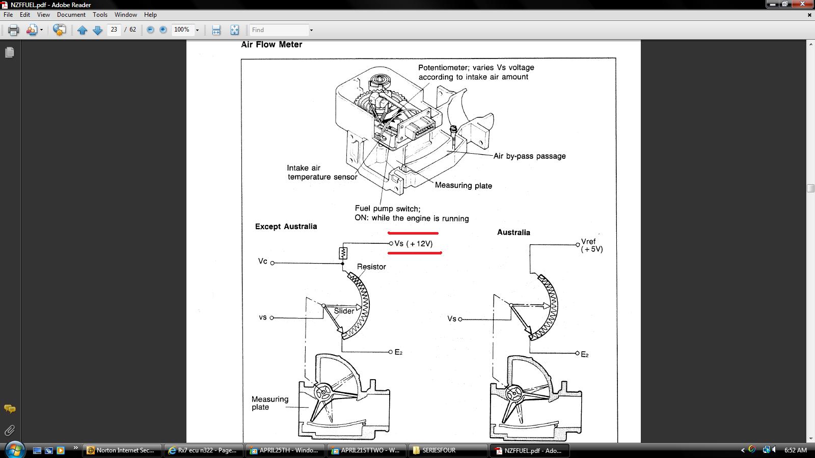The height and width of the screenshot is (458, 815).
Task: Open the Document menu
Action: coord(71,15)
